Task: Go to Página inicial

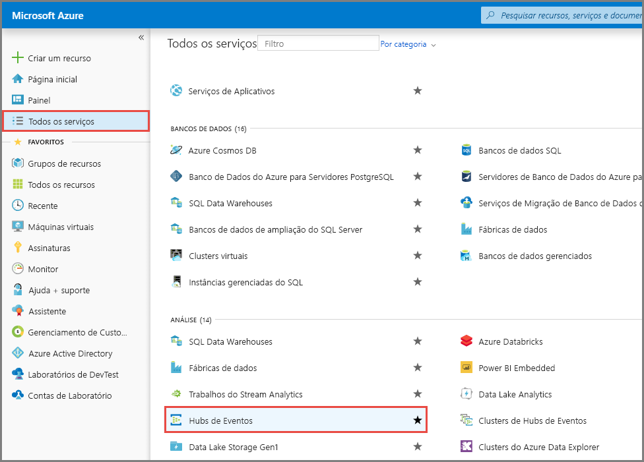Action: click(52, 79)
